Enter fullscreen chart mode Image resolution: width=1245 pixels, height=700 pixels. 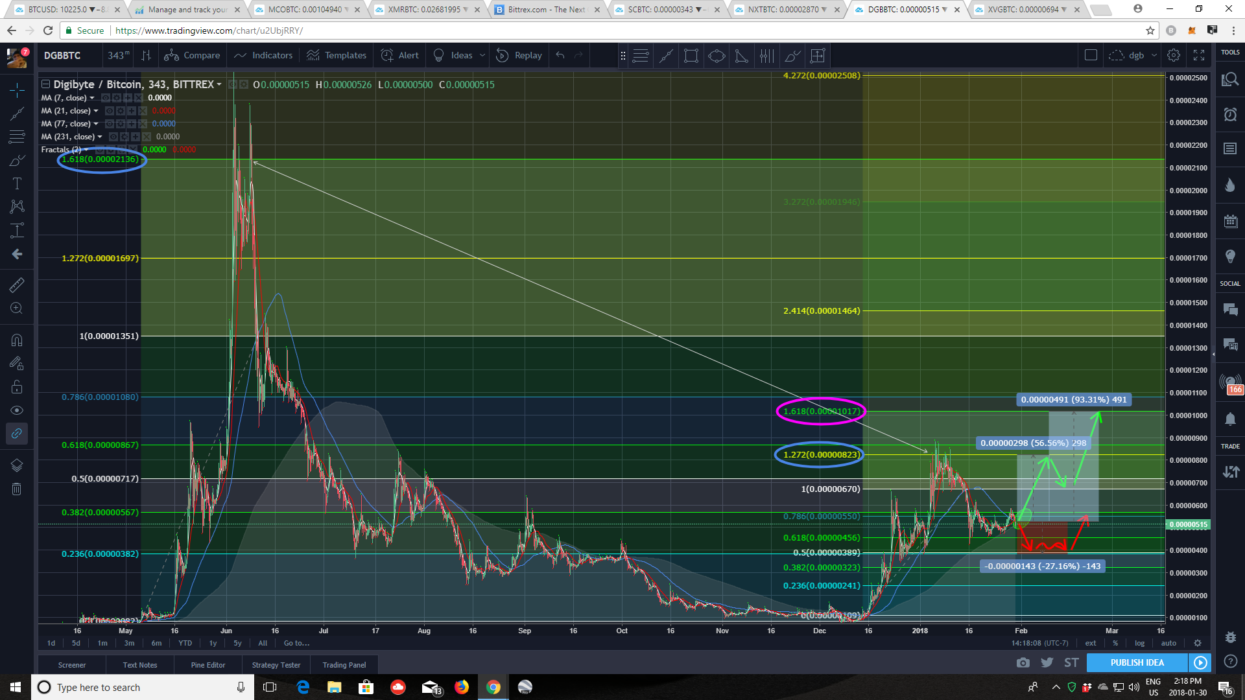[1199, 56]
